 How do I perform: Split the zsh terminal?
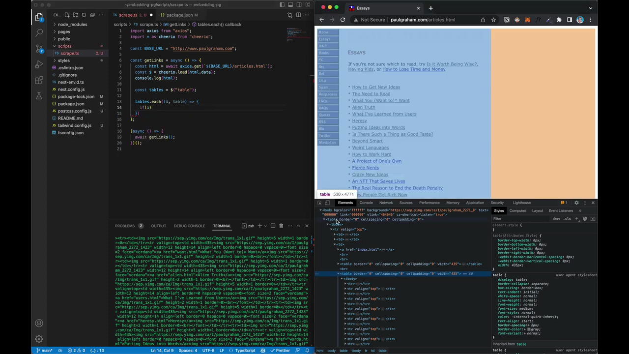tap(273, 226)
